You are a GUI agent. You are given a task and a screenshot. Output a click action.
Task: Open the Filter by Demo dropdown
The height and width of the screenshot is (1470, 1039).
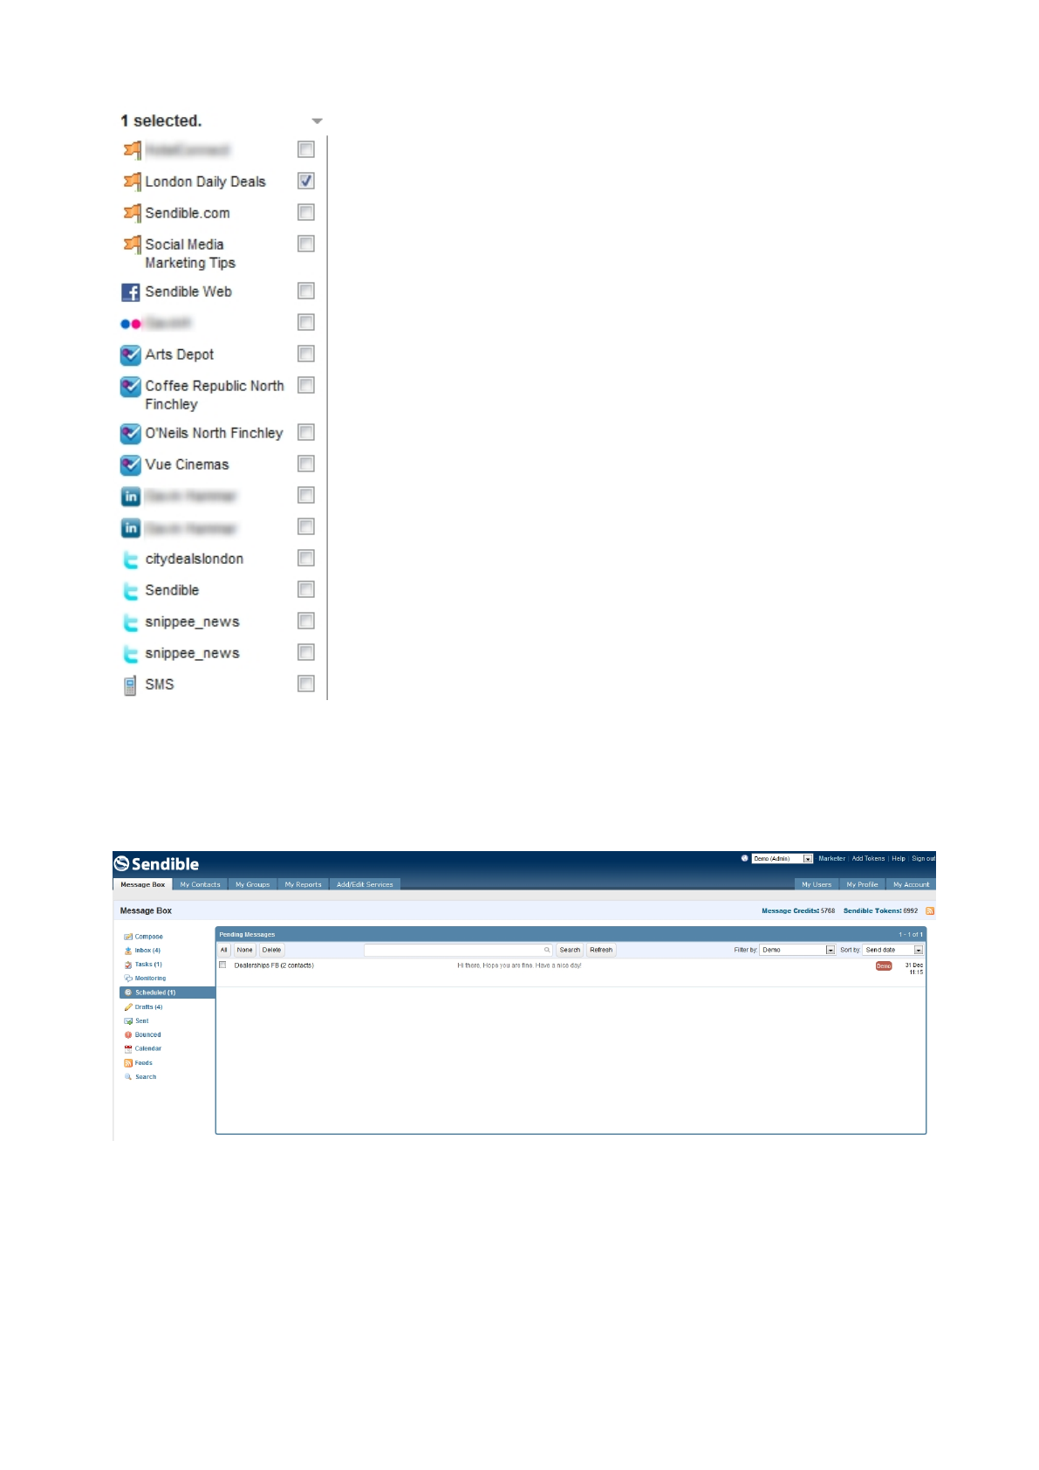pyautogui.click(x=797, y=950)
